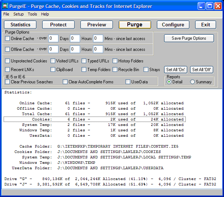Click the Cache Folder path line
Viewport: 224px width, 197px height.
(x=99, y=146)
